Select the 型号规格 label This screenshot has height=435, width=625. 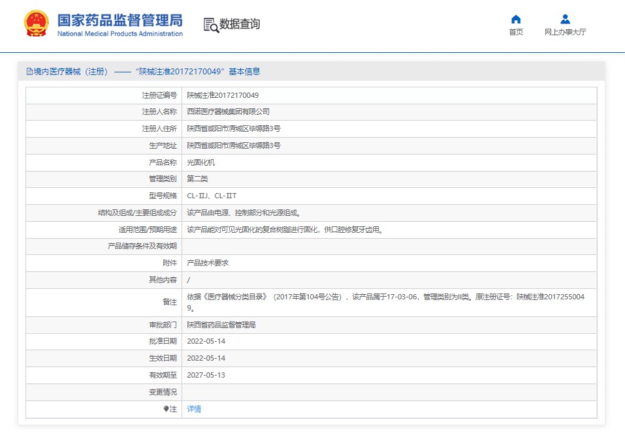pyautogui.click(x=163, y=196)
